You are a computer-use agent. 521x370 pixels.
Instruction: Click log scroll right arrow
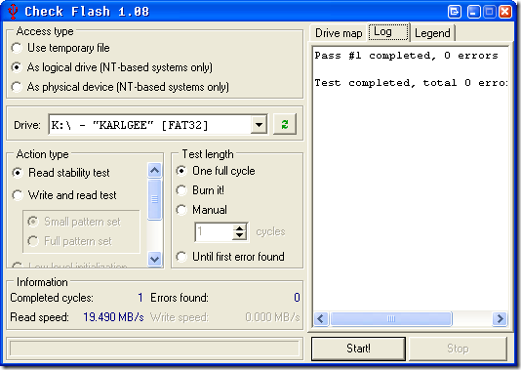[x=500, y=319]
